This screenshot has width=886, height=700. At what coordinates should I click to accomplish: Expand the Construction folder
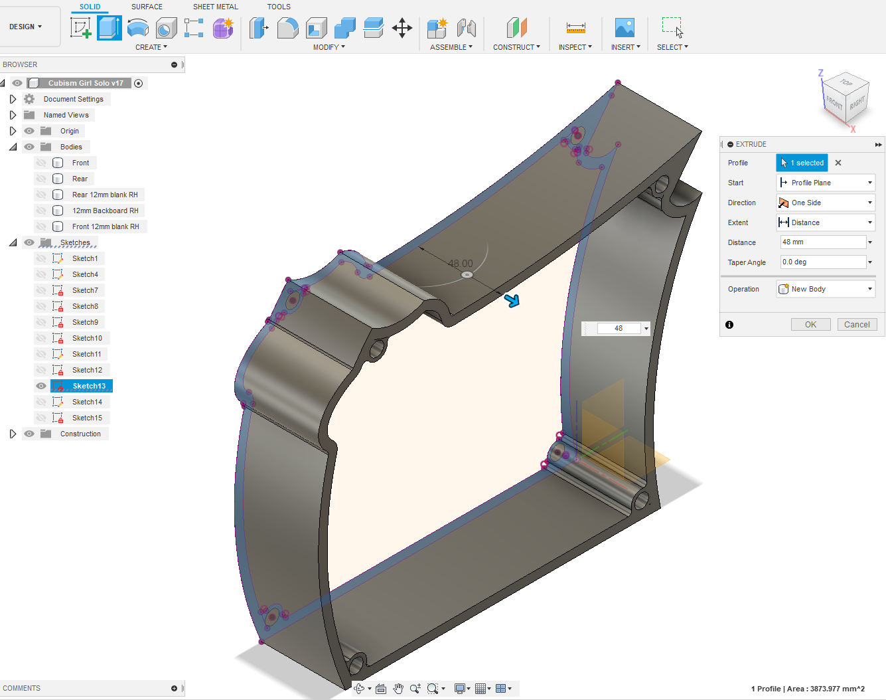point(13,434)
